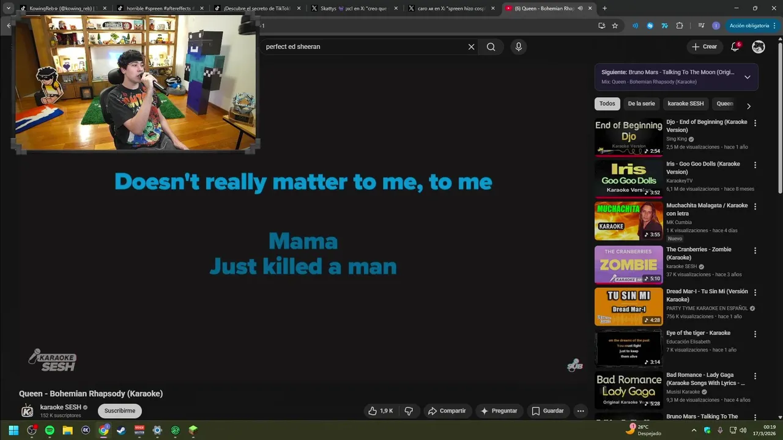Viewport: 783px width, 440px height.
Task: Open Chrome extensions puzzle menu
Action: (680, 26)
